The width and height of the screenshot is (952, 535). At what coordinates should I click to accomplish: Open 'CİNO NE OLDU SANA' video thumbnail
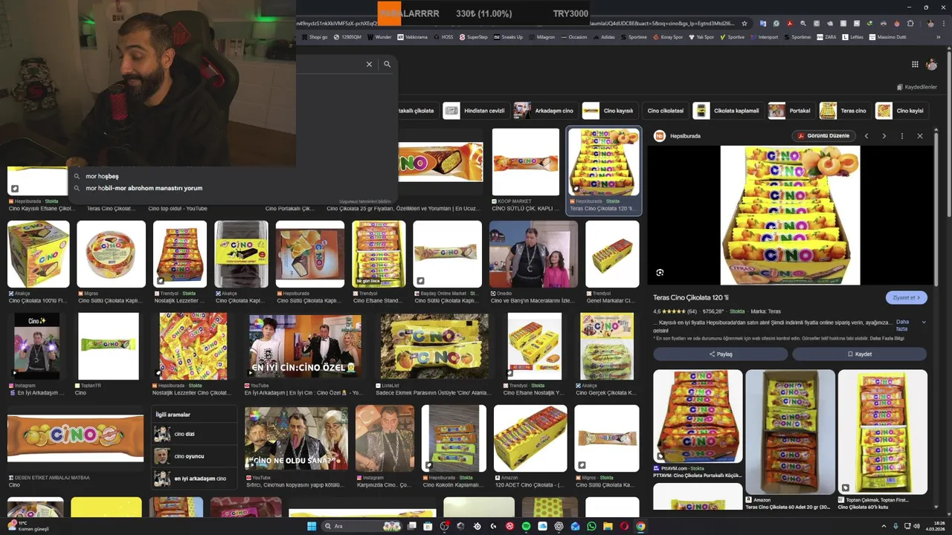[x=296, y=438]
